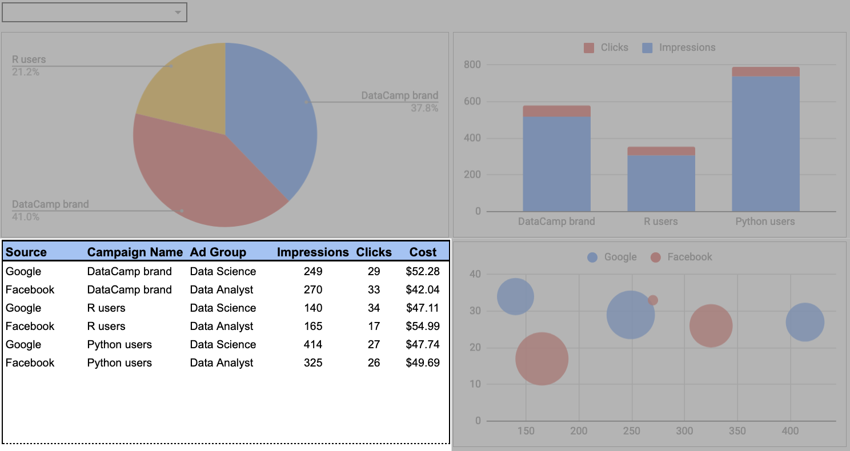
Task: Click the impressions cell showing 414
Action: [313, 344]
